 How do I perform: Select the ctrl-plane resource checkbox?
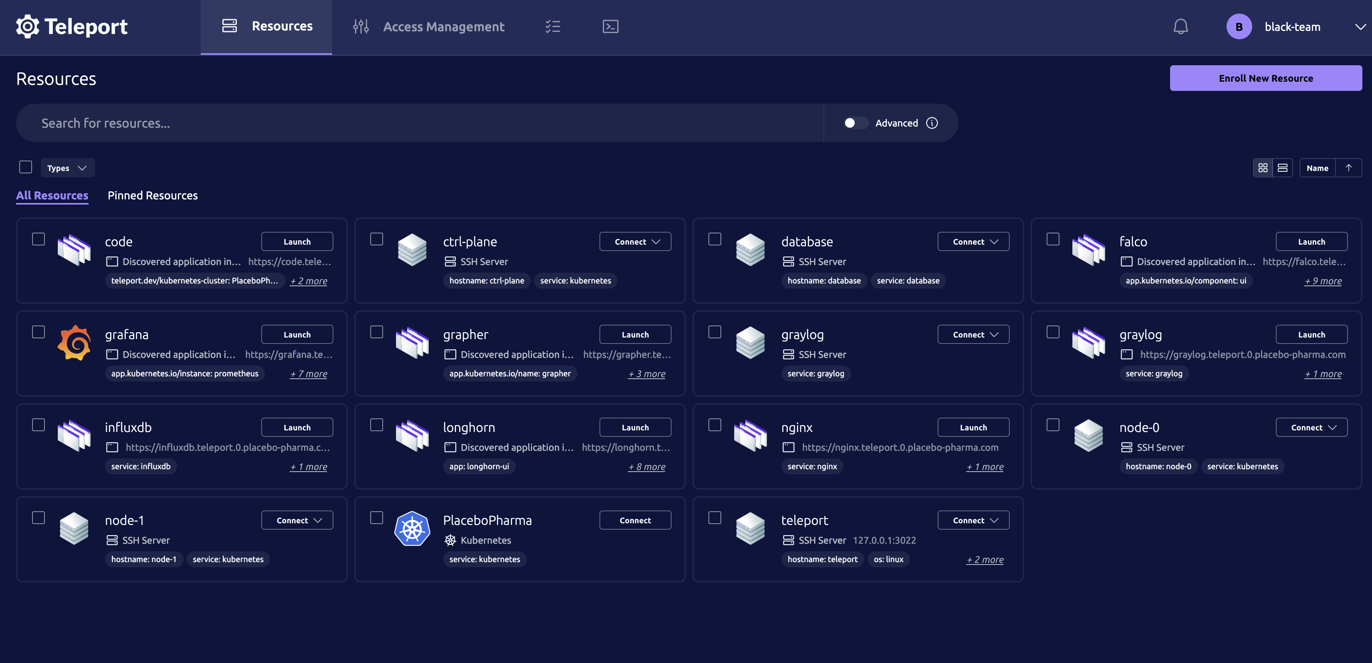point(377,239)
